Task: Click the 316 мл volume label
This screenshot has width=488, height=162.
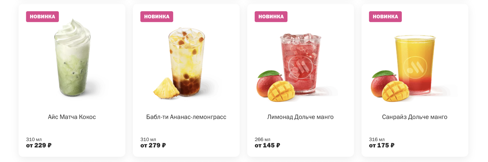Action: (x=377, y=139)
